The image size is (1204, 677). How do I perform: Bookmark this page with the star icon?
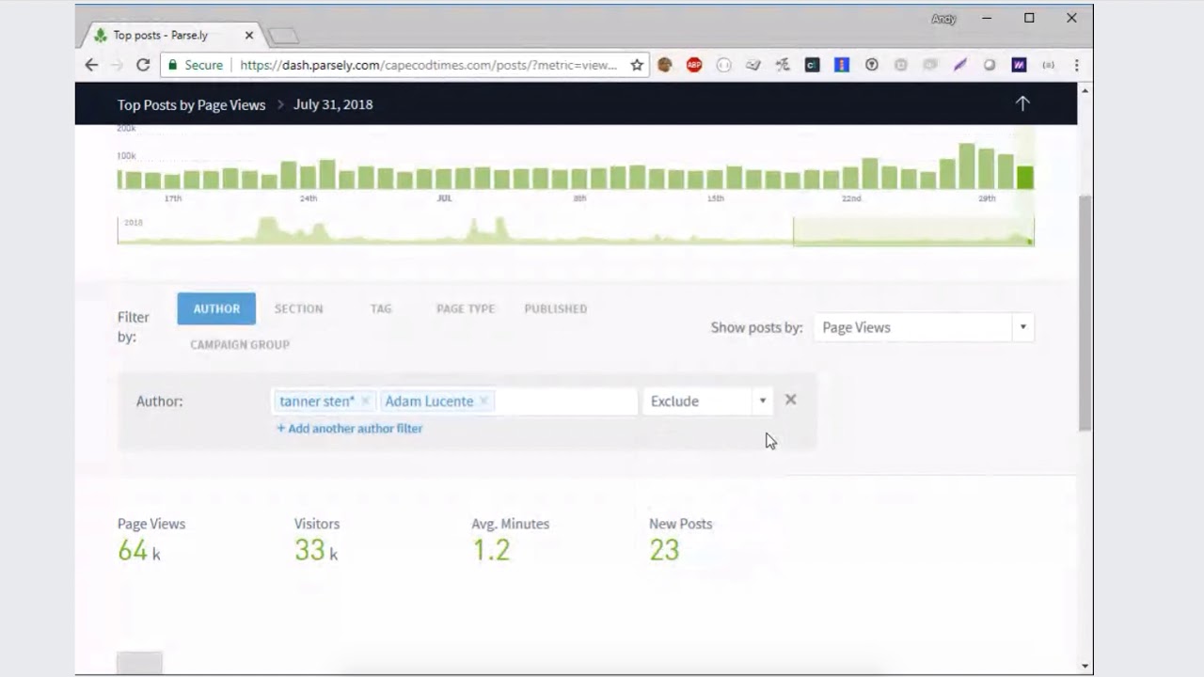637,65
